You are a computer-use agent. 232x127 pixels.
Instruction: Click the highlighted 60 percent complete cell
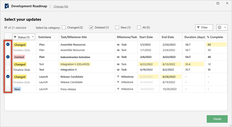(216, 44)
